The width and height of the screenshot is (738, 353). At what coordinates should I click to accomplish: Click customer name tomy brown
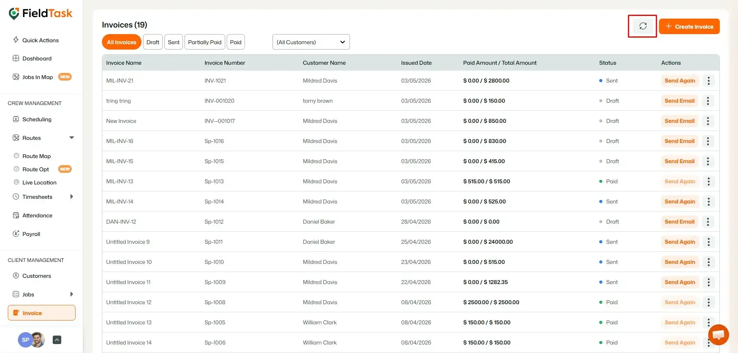[x=317, y=101]
